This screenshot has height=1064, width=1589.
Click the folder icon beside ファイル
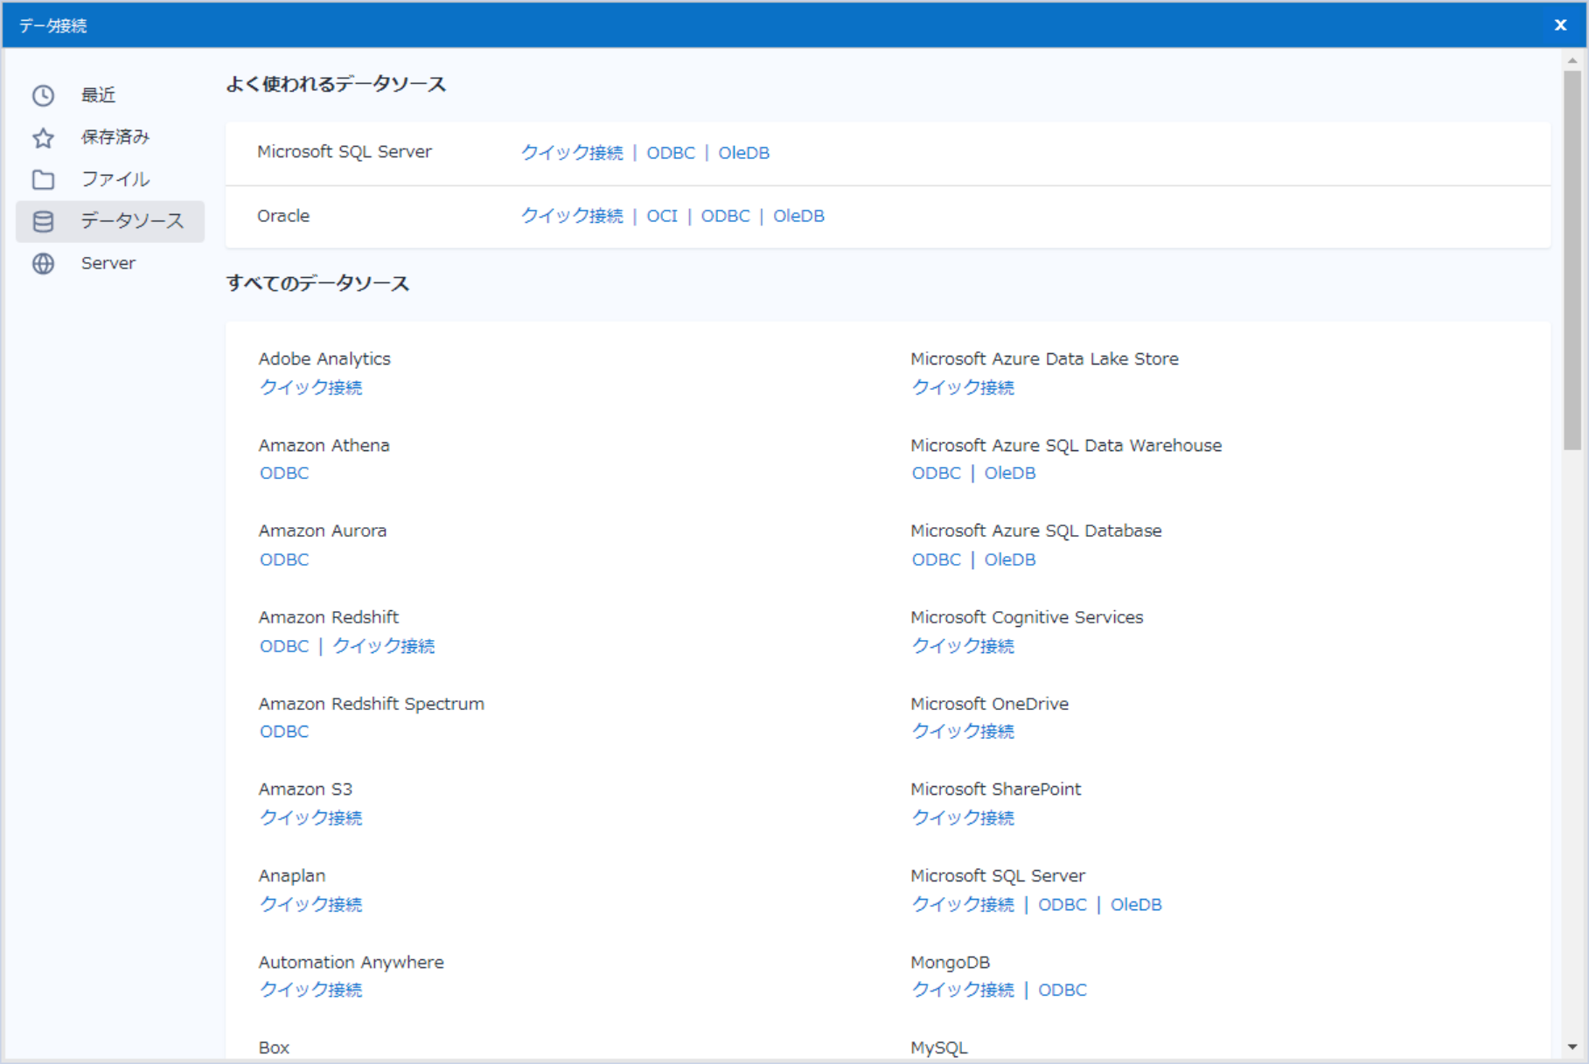tap(43, 179)
